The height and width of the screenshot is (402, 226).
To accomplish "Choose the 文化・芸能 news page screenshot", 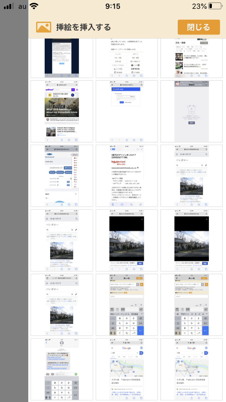I will (192, 58).
